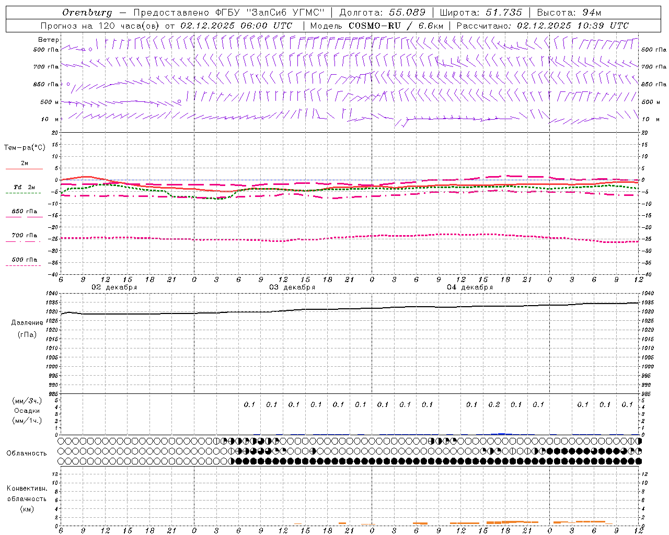Click "Облачность" label beside the cloud circles
The width and height of the screenshot is (669, 535).
pyautogui.click(x=27, y=453)
